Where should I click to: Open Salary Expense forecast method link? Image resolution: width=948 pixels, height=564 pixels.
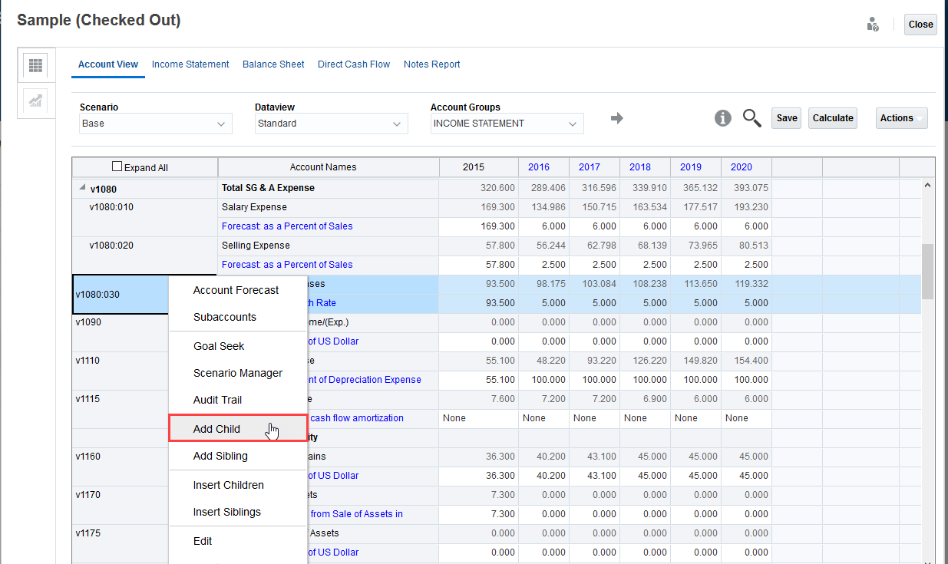click(287, 226)
